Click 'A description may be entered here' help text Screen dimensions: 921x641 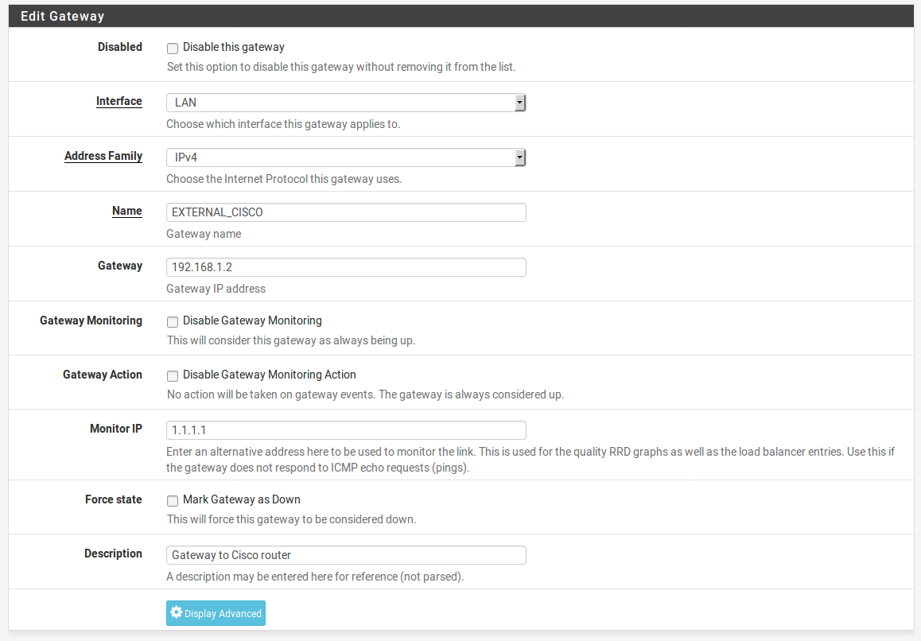[315, 577]
